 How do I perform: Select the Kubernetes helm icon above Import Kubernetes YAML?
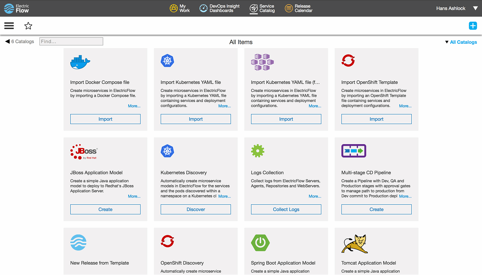pos(167,61)
